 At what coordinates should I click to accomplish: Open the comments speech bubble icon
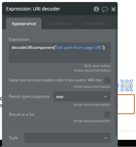click(105, 9)
